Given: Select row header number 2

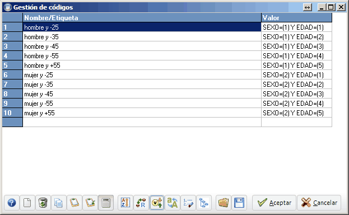Looking at the screenshot, I should click(12, 37).
